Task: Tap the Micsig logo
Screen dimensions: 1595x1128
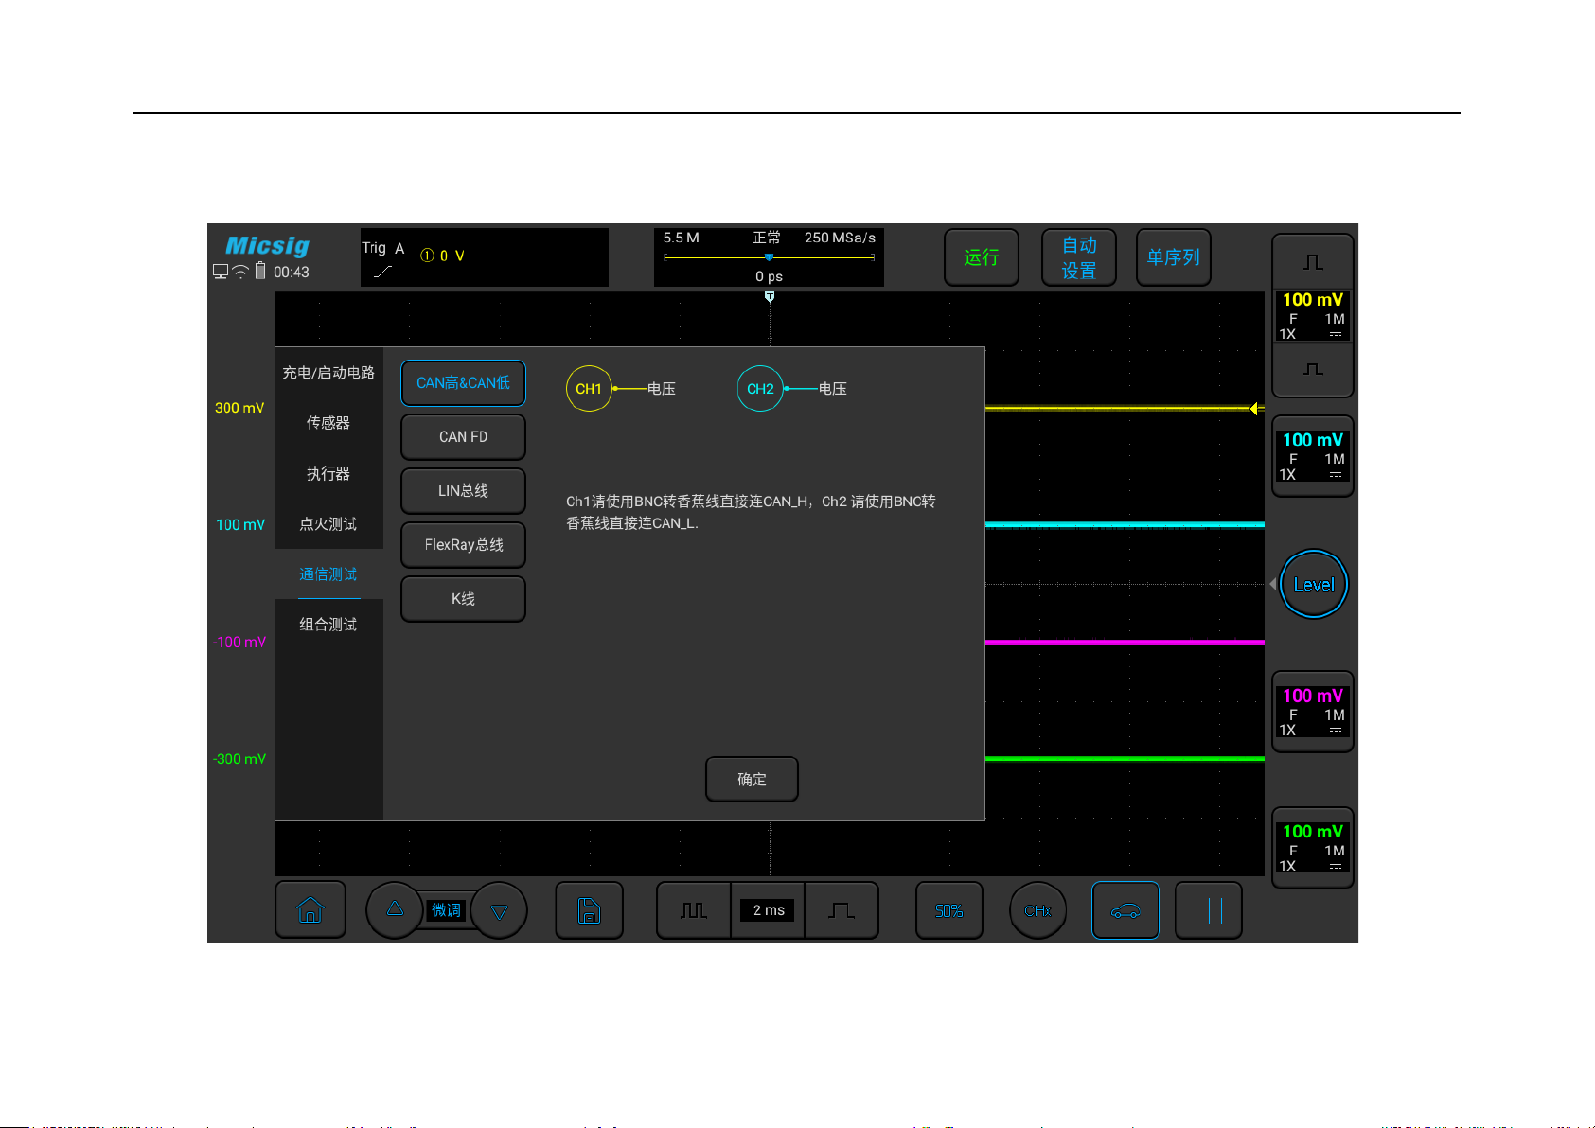Action: click(267, 246)
